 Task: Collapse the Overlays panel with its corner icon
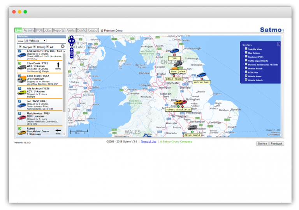[279, 44]
